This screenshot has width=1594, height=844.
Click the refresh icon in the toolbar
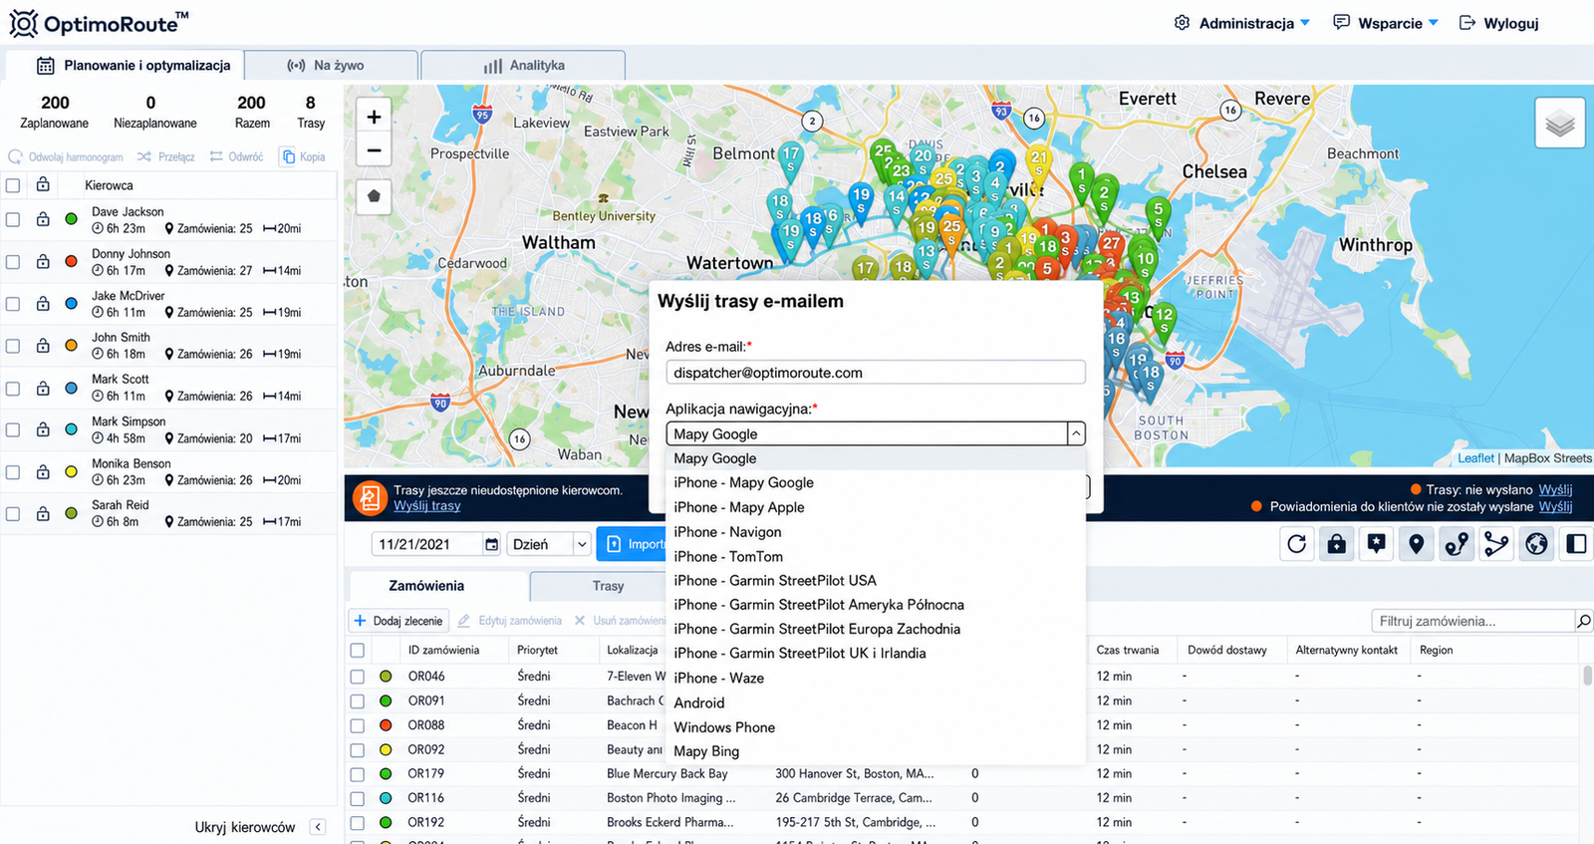1296,543
